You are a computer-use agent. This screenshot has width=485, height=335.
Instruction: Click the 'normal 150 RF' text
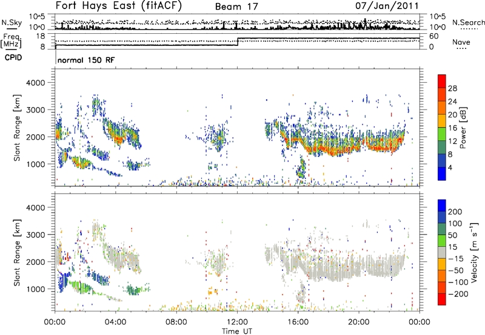pos(86,60)
